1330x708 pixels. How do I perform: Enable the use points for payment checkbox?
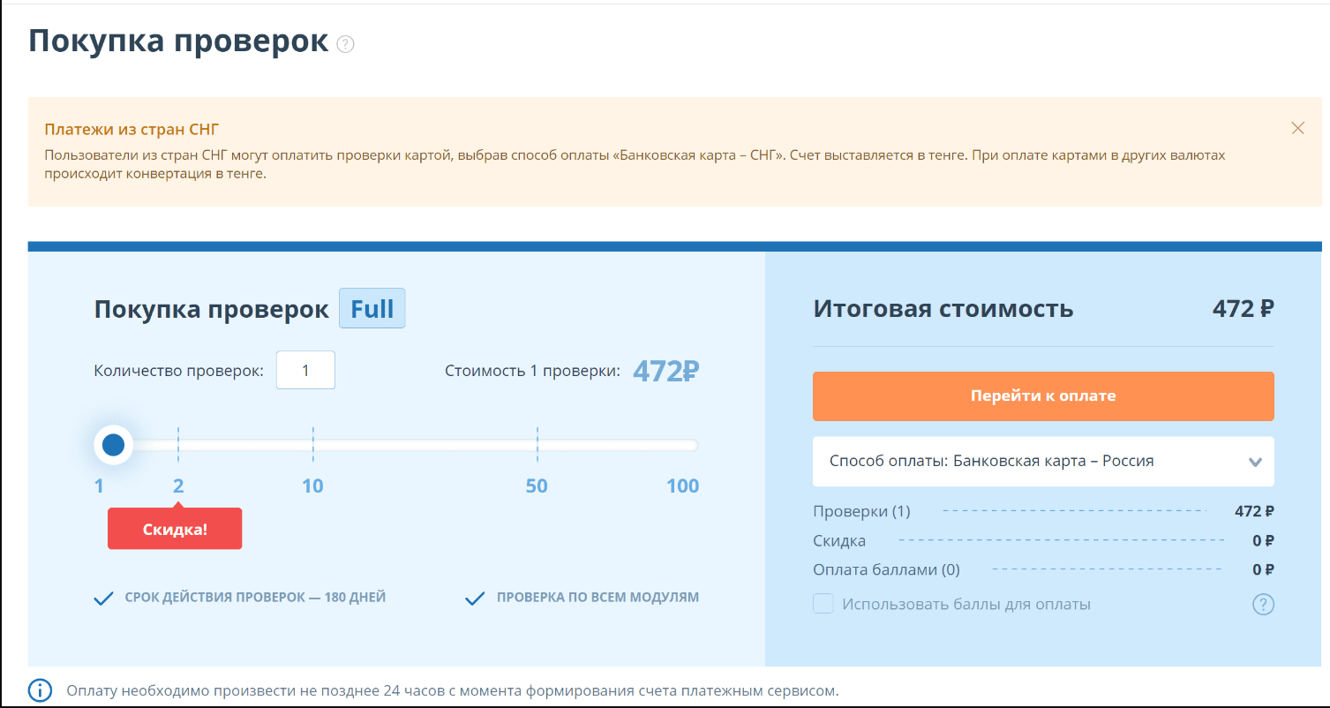(x=823, y=604)
